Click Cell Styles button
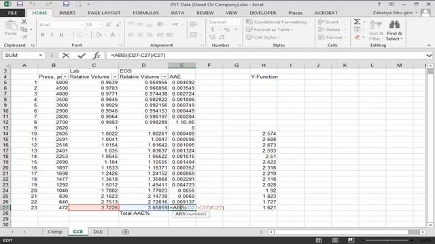The height and width of the screenshot is (244, 435). pos(263,37)
